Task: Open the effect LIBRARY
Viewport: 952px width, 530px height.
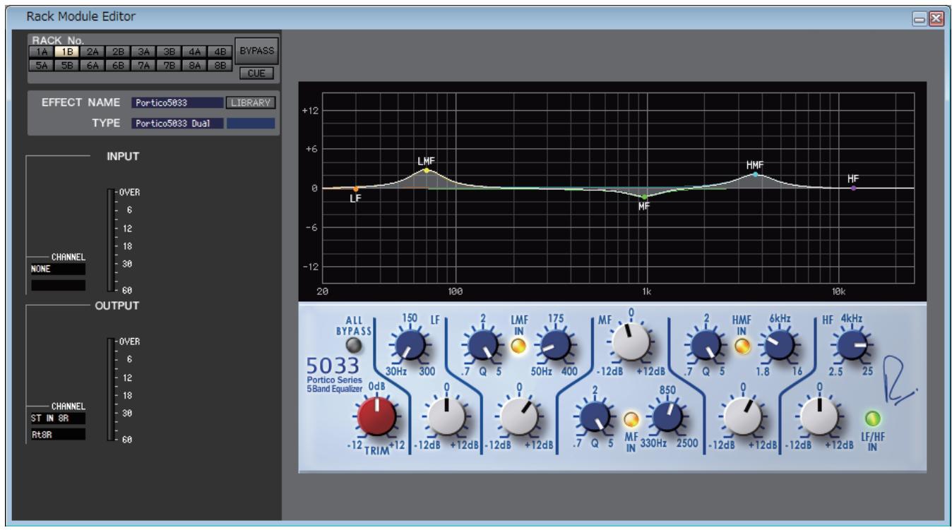Action: click(x=251, y=102)
